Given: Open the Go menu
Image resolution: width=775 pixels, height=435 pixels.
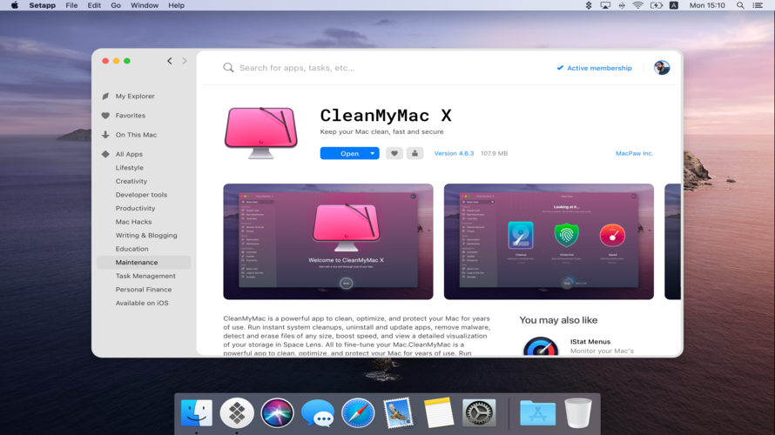Looking at the screenshot, I should pos(116,5).
